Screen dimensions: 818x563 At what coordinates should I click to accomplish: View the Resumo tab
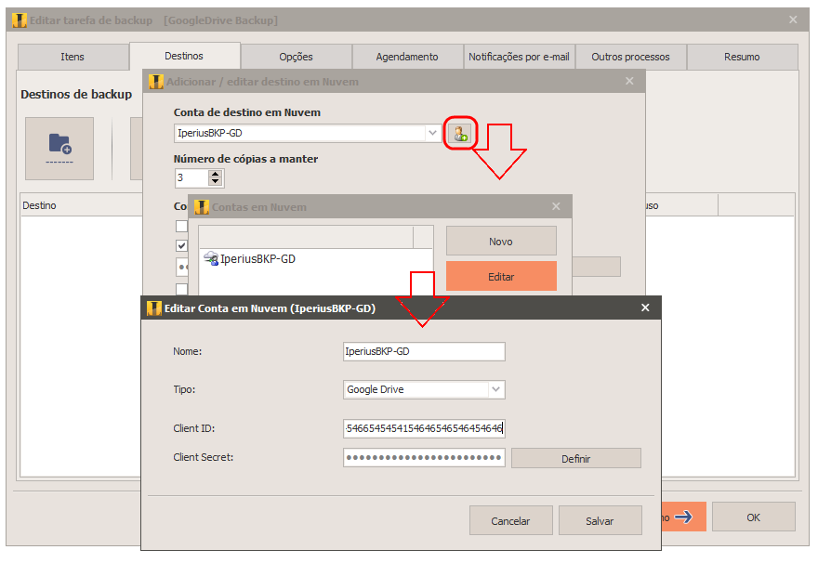(743, 57)
